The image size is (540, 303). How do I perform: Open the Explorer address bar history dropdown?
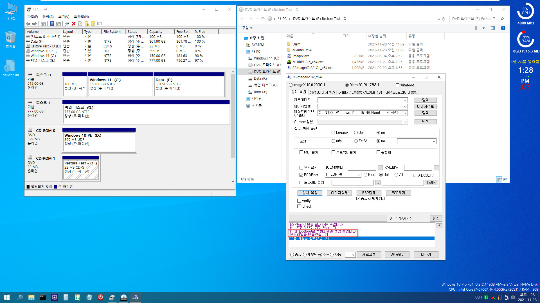[x=439, y=19]
